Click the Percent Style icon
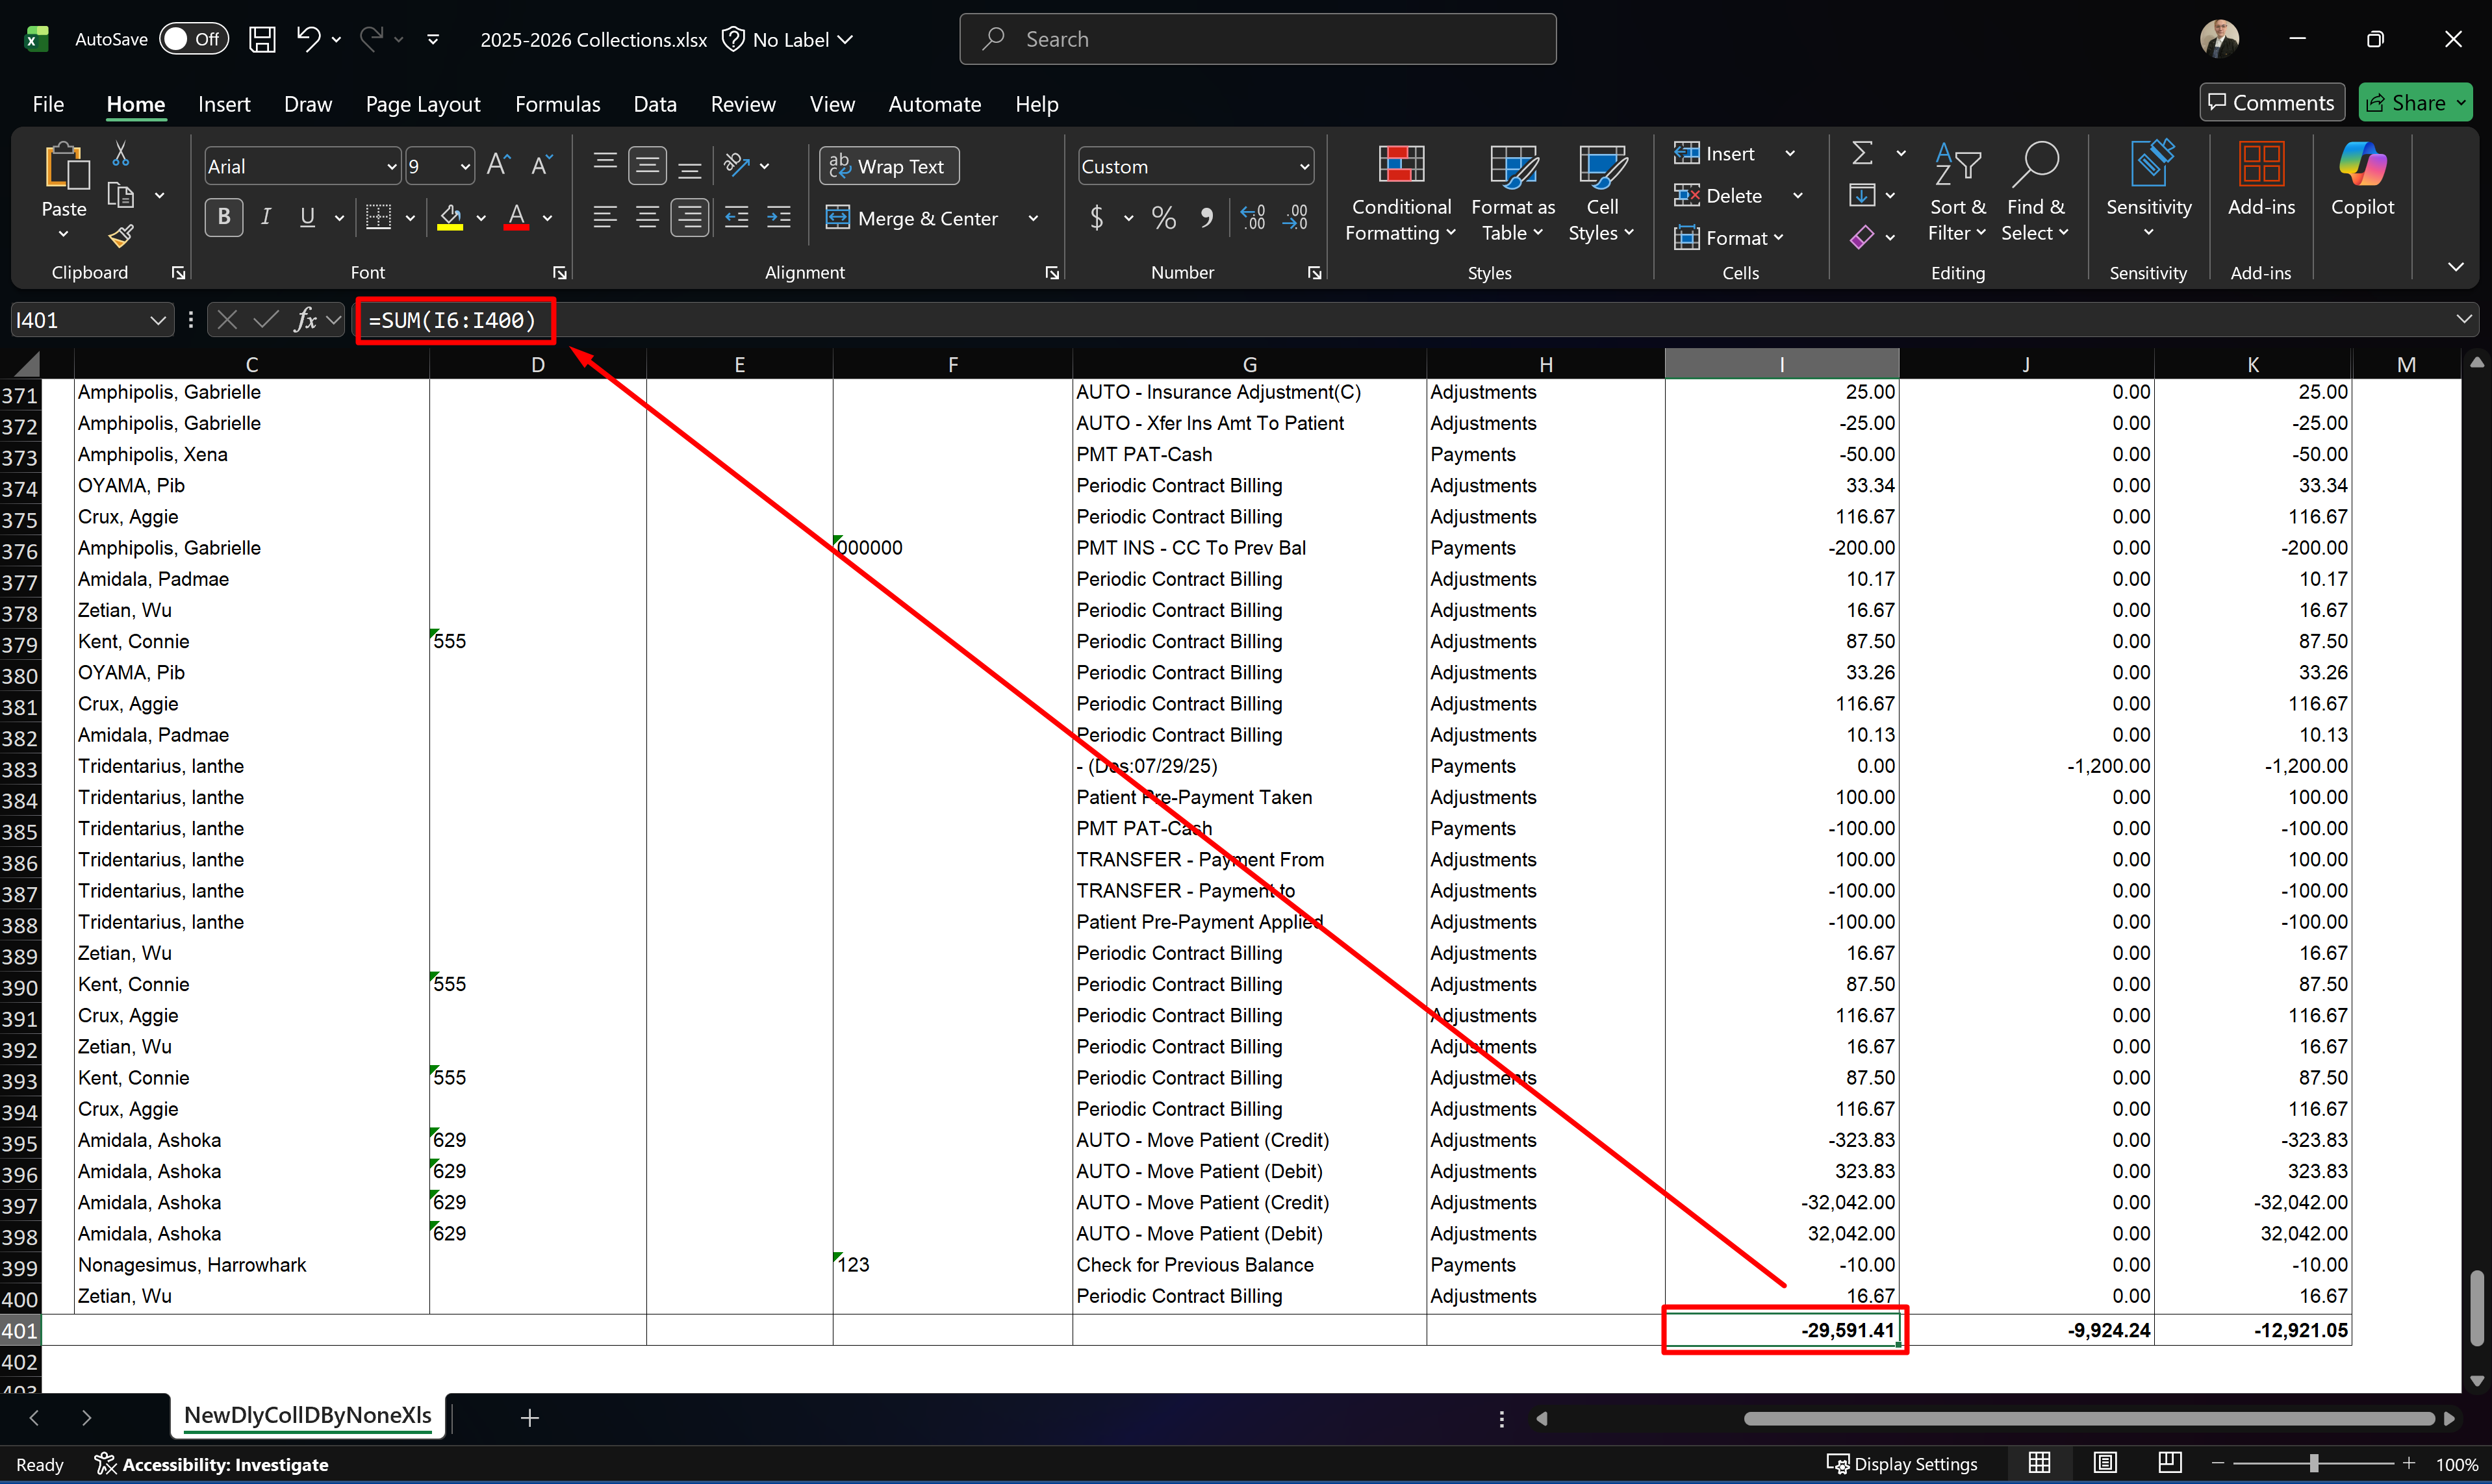This screenshot has width=2492, height=1484. tap(1164, 217)
